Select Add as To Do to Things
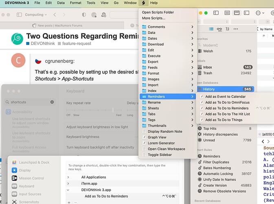 click(224, 120)
